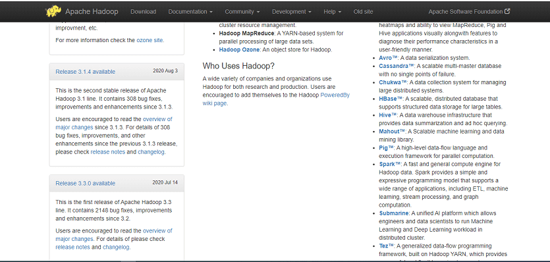Image resolution: width=550 pixels, height=262 pixels.
Task: Expand the Help dropdown menu
Action: tap(332, 12)
